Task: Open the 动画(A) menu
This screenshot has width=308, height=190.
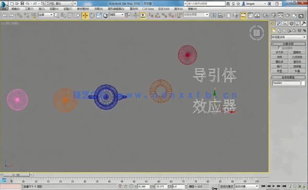Action: (x=98, y=9)
